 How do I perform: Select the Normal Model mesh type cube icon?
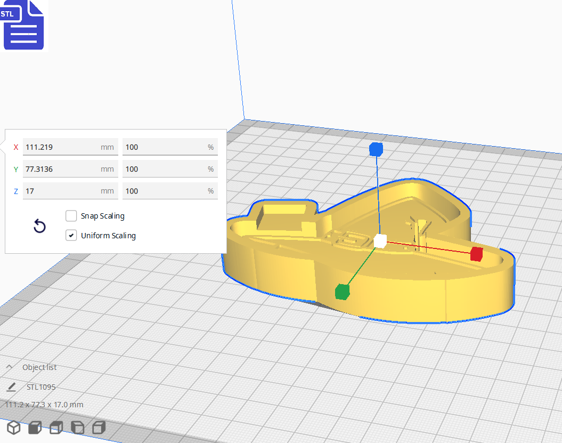[13, 428]
